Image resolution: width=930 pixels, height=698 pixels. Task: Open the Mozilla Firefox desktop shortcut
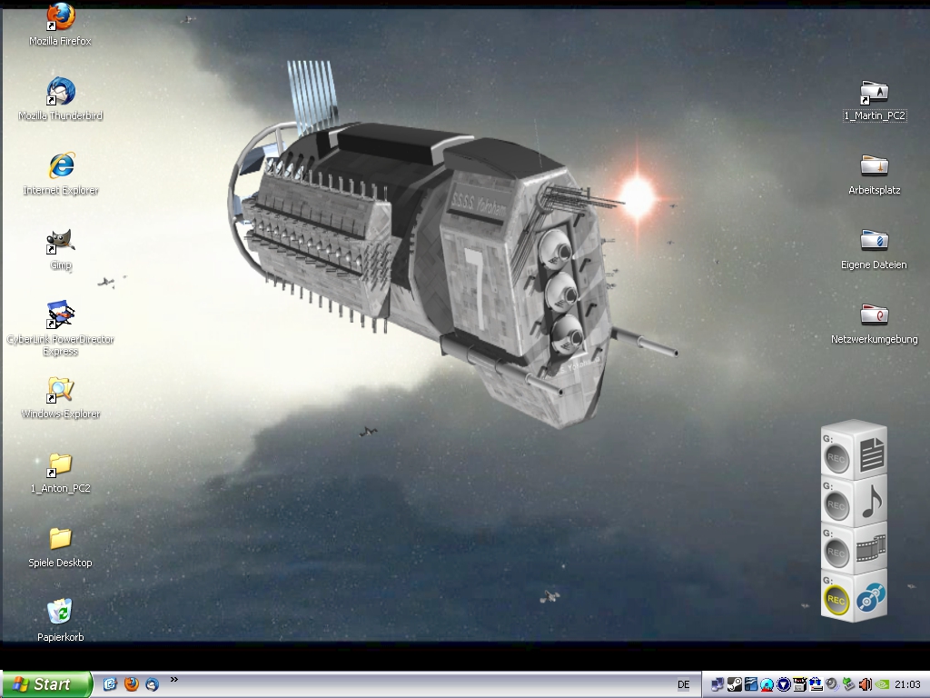60,17
